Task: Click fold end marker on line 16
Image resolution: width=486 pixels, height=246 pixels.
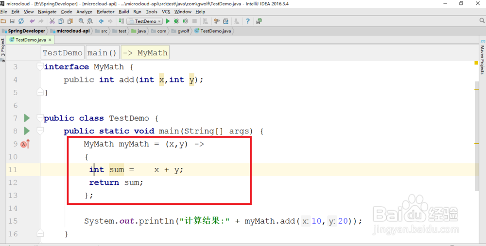Action: (x=40, y=233)
